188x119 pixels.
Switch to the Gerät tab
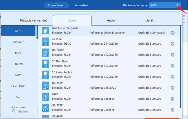click(149, 20)
